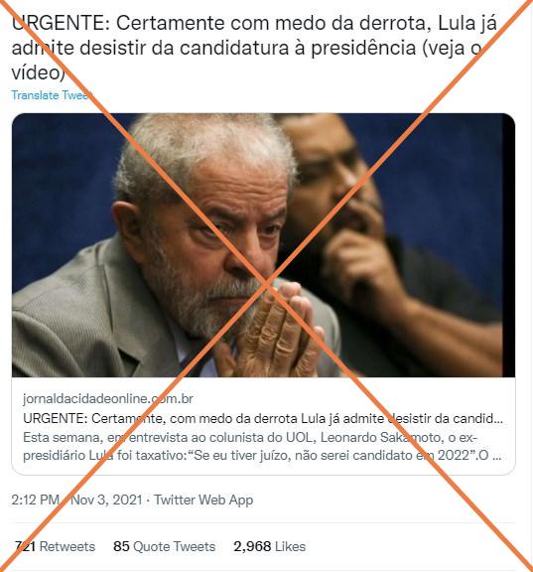Click the 2:12 PM timestamp
The height and width of the screenshot is (572, 533).
coord(35,500)
